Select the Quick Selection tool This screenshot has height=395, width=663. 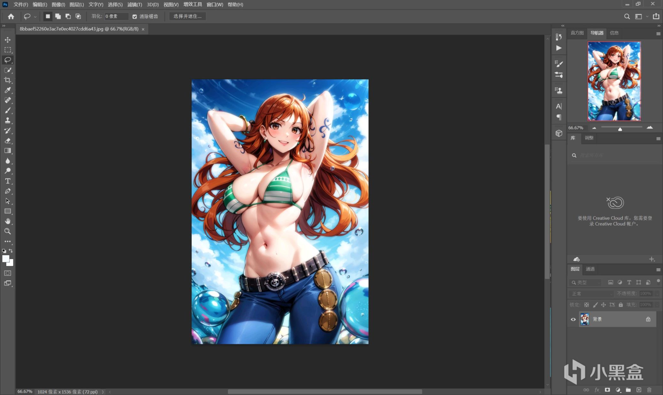click(x=8, y=70)
